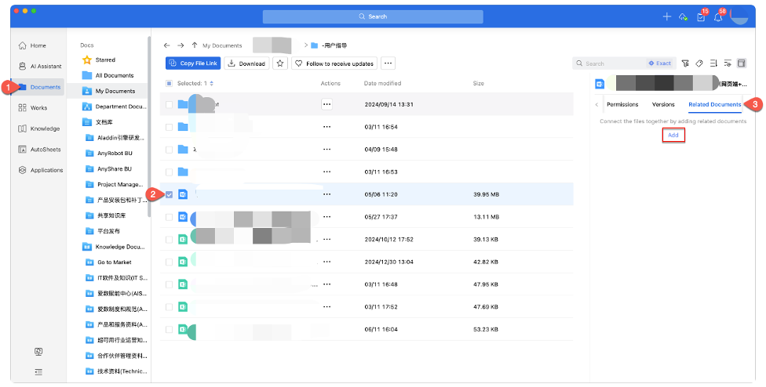
Task: Click the notification bell icon
Action: coord(717,16)
